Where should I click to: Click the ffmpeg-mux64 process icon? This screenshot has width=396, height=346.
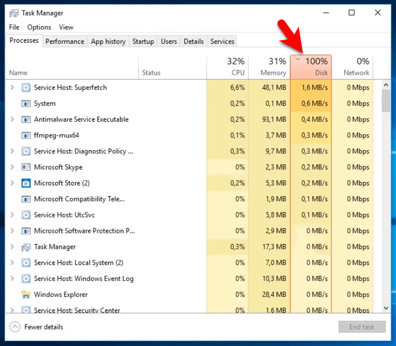(26, 135)
